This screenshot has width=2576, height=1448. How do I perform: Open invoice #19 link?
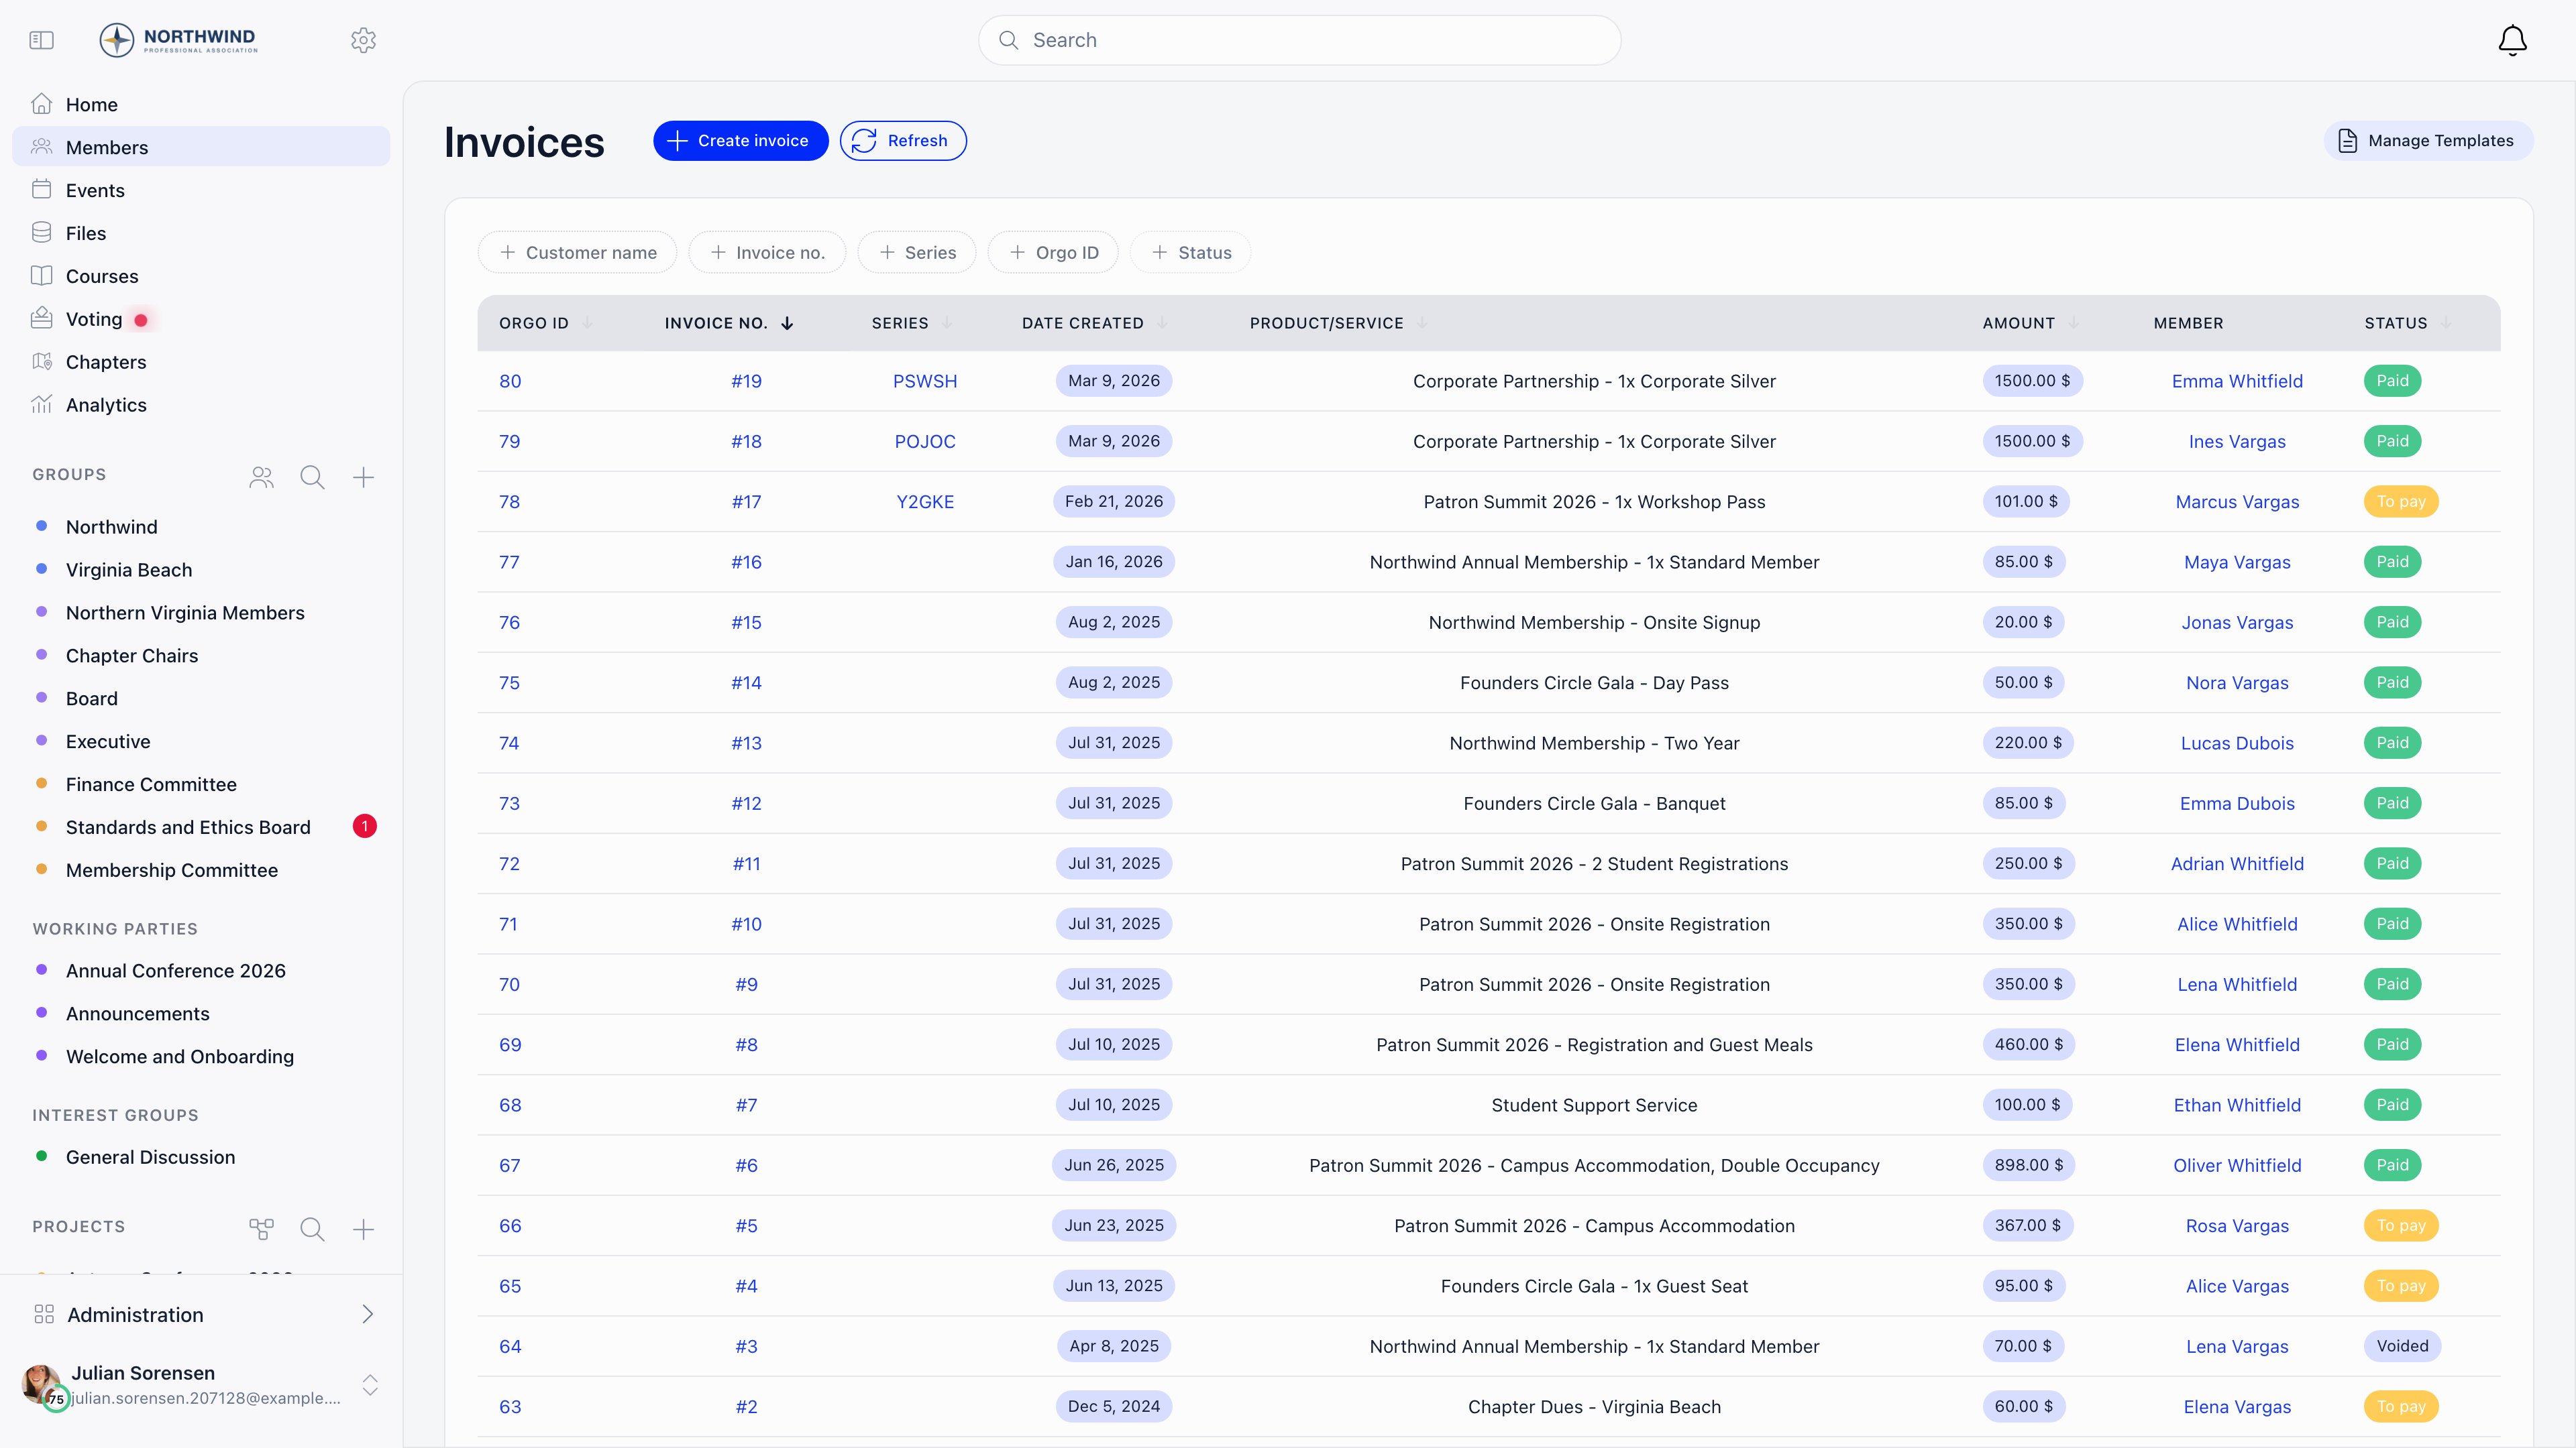click(746, 381)
